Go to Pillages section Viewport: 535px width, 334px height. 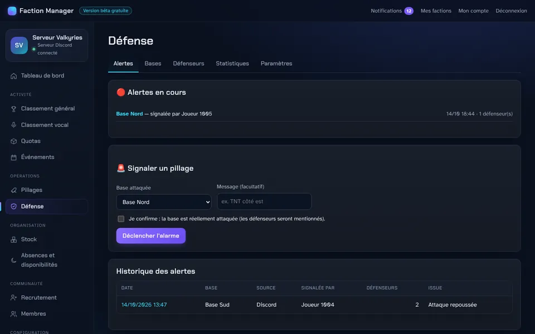pos(47,190)
